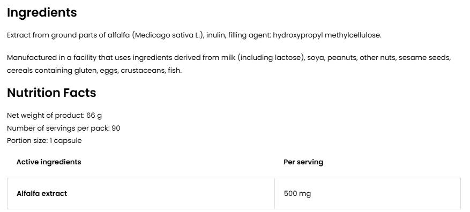Click the words hydroxypropyl methylcellulose
This screenshot has width=470, height=212.
coord(327,36)
